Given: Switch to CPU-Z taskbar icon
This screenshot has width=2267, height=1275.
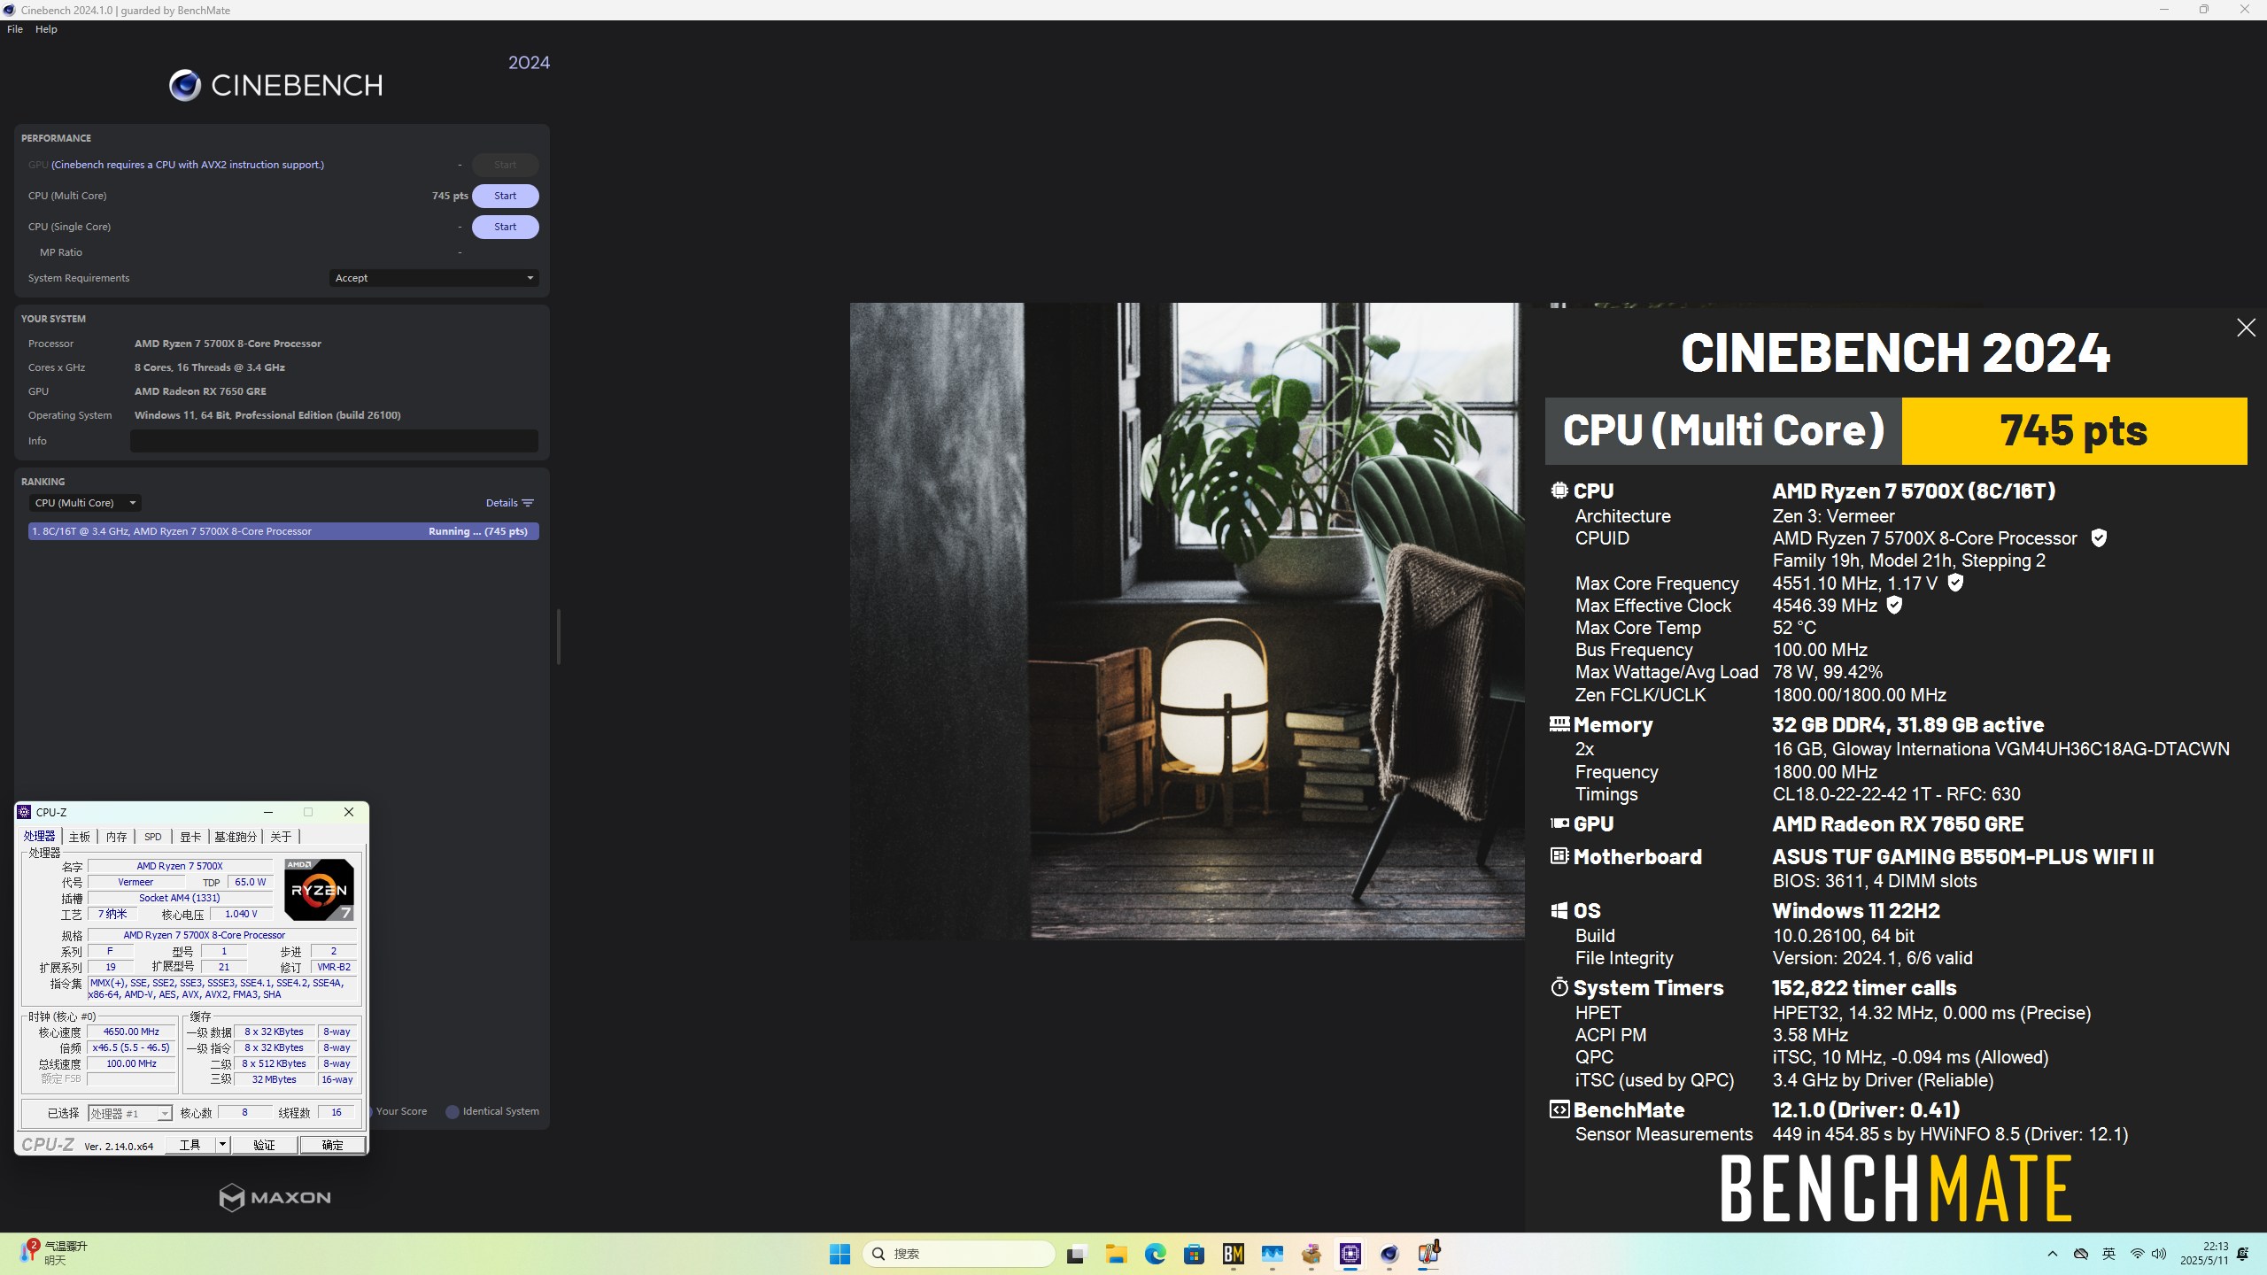Looking at the screenshot, I should click(x=1350, y=1254).
